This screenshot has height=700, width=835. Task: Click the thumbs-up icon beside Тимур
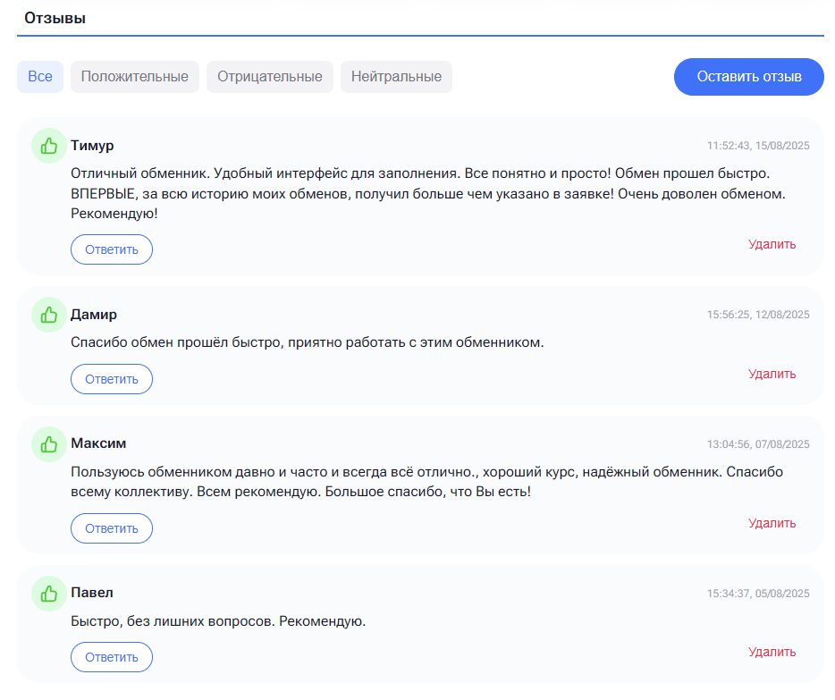click(48, 146)
